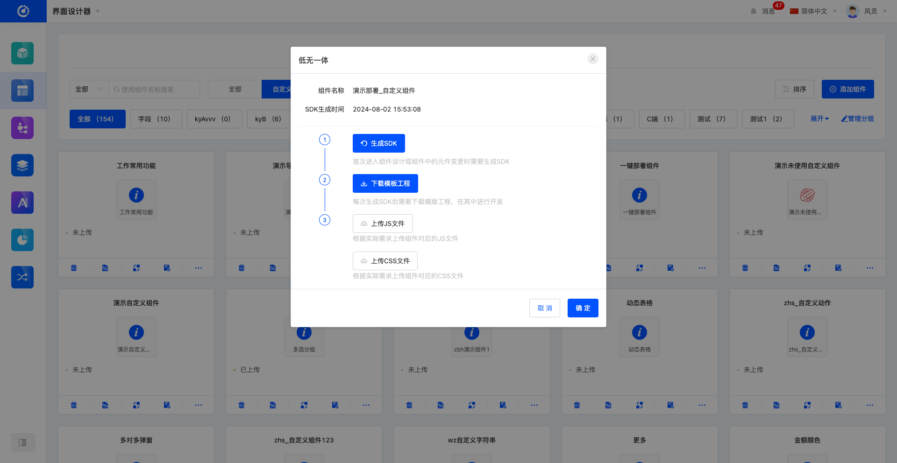The width and height of the screenshot is (897, 463).
Task: Click the 下载模板工程 button
Action: [x=385, y=183]
